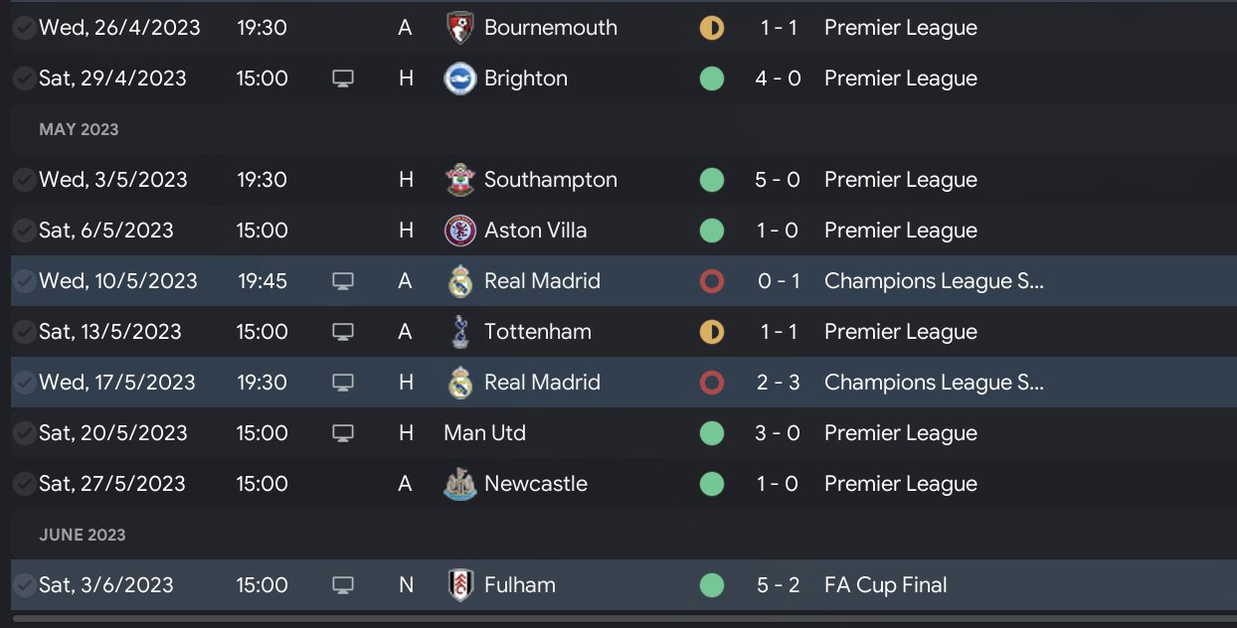Screen dimensions: 1237x628
Task: Collapse the MAY 2023 month section
Action: pyautogui.click(x=79, y=129)
